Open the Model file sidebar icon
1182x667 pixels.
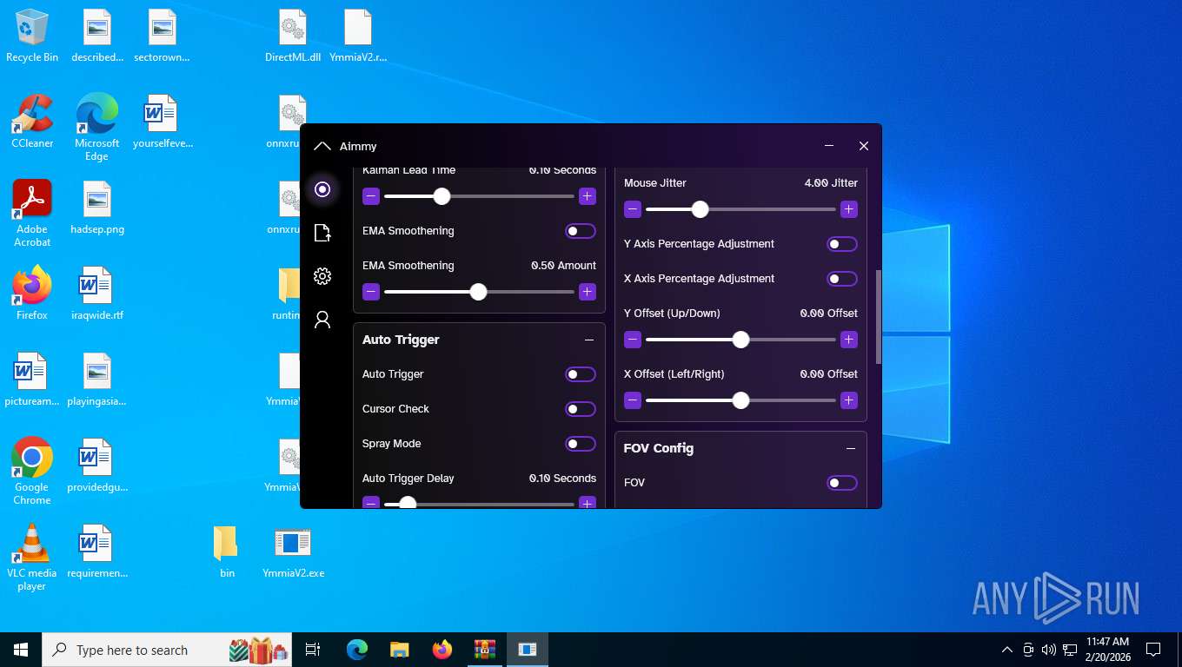point(322,233)
